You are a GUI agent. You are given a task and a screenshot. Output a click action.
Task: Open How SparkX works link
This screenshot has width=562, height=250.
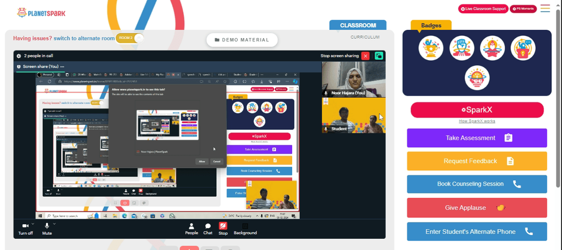tap(477, 121)
